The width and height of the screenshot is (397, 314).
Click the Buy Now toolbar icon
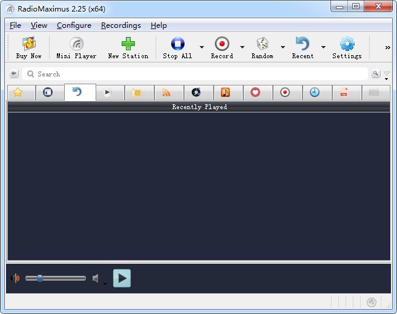point(28,48)
